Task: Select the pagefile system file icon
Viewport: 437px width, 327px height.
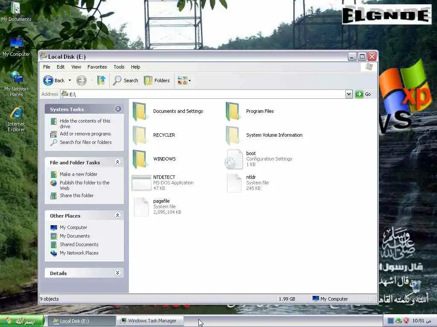Action: [141, 207]
